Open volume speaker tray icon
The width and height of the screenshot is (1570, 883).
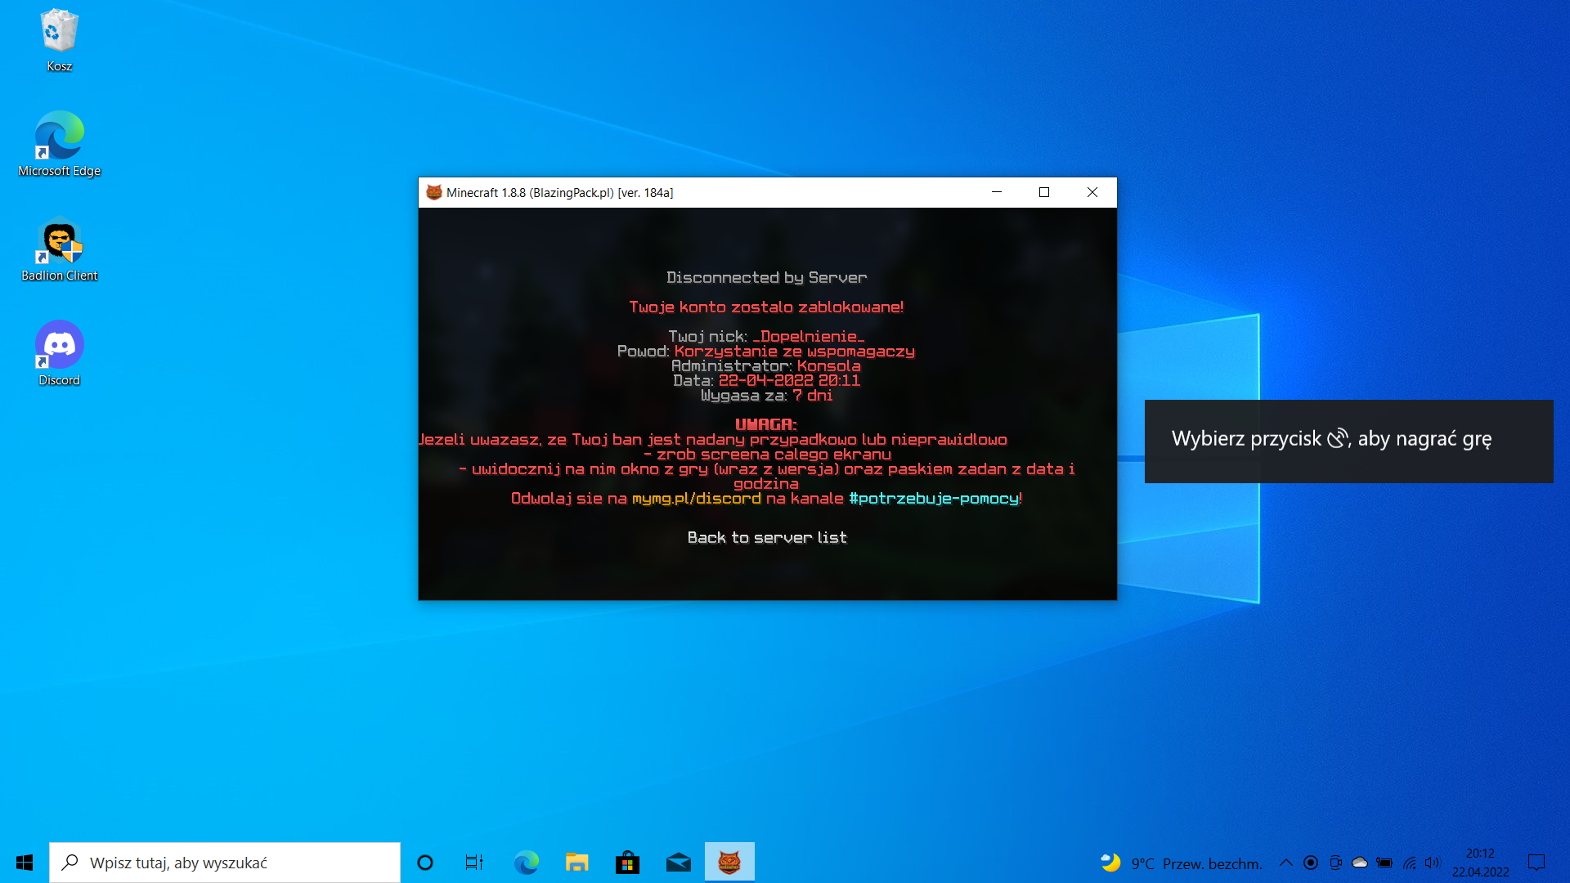pyautogui.click(x=1432, y=863)
